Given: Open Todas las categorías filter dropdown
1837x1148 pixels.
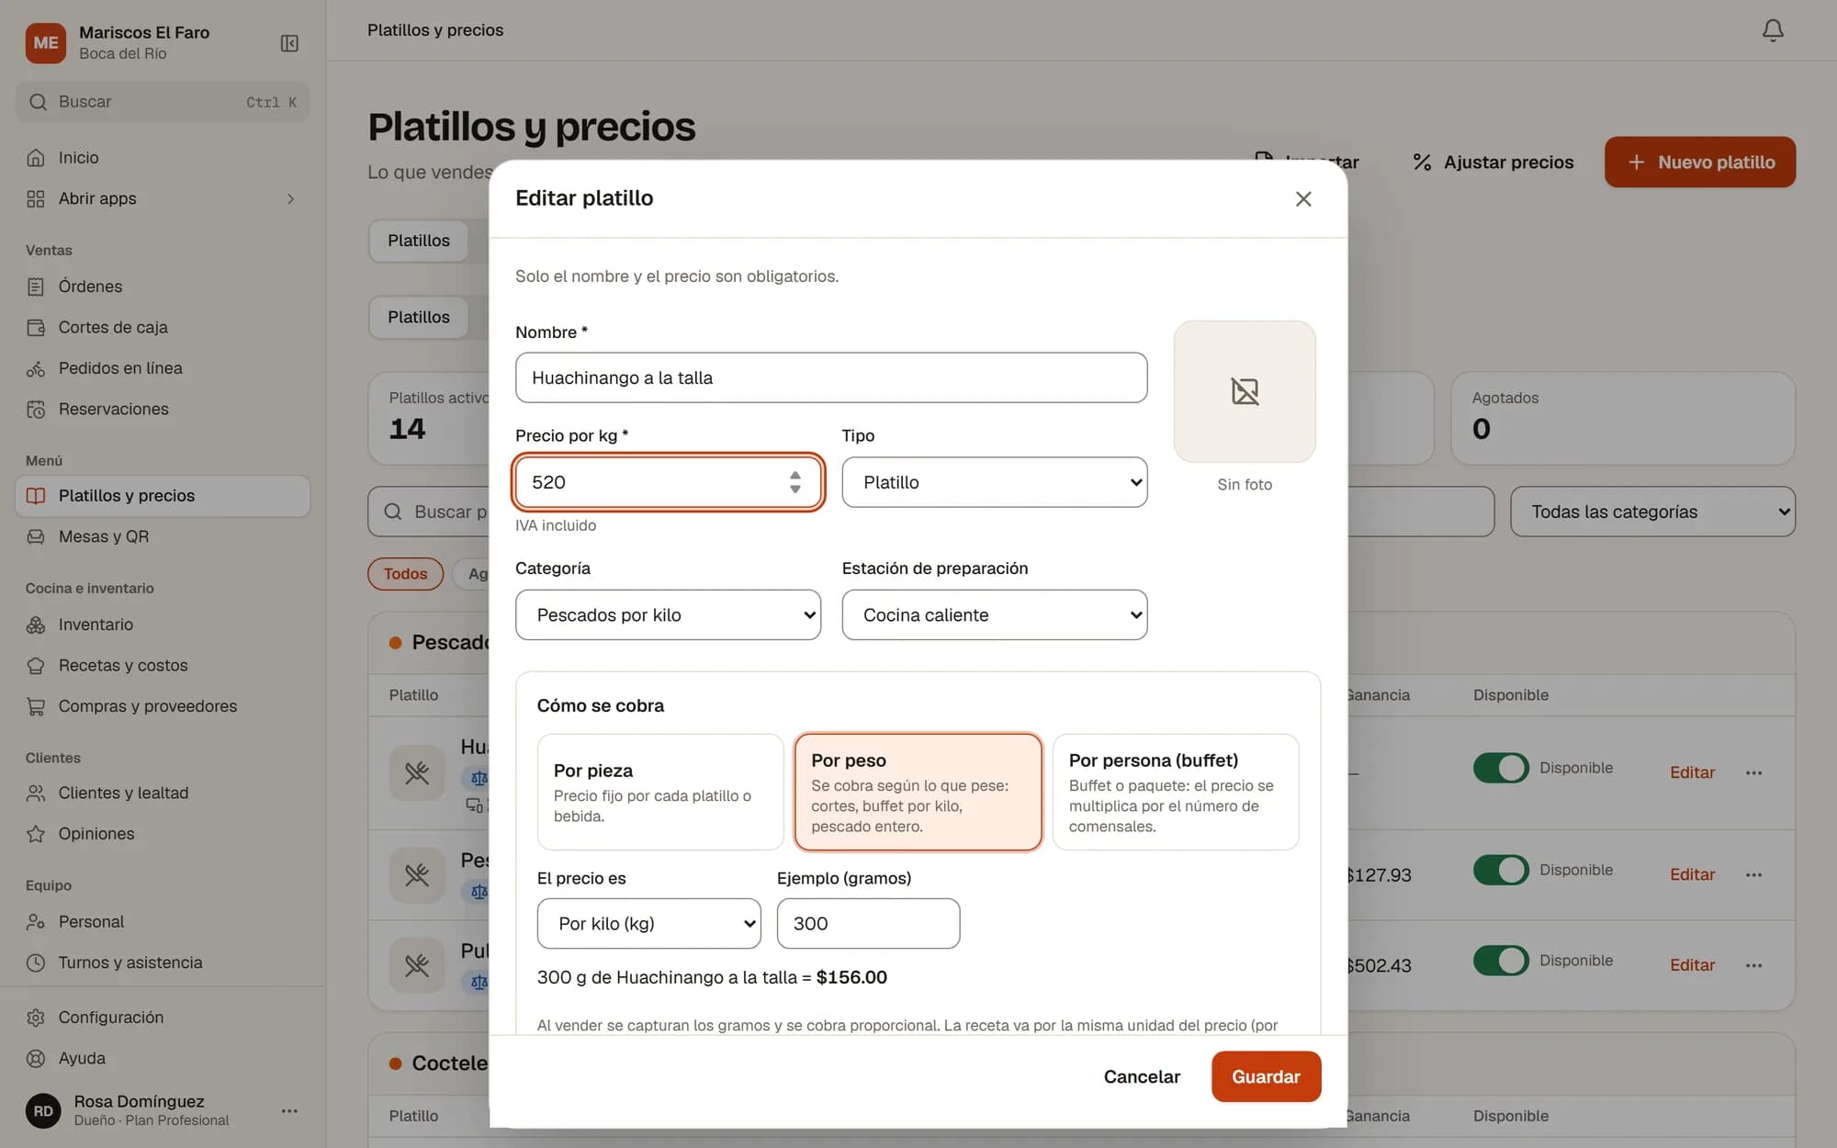Looking at the screenshot, I should pos(1652,512).
